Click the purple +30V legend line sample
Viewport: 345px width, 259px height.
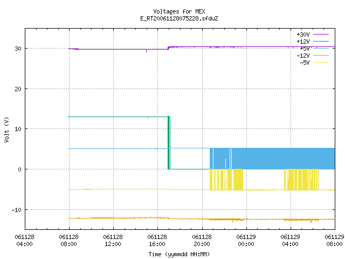click(321, 35)
